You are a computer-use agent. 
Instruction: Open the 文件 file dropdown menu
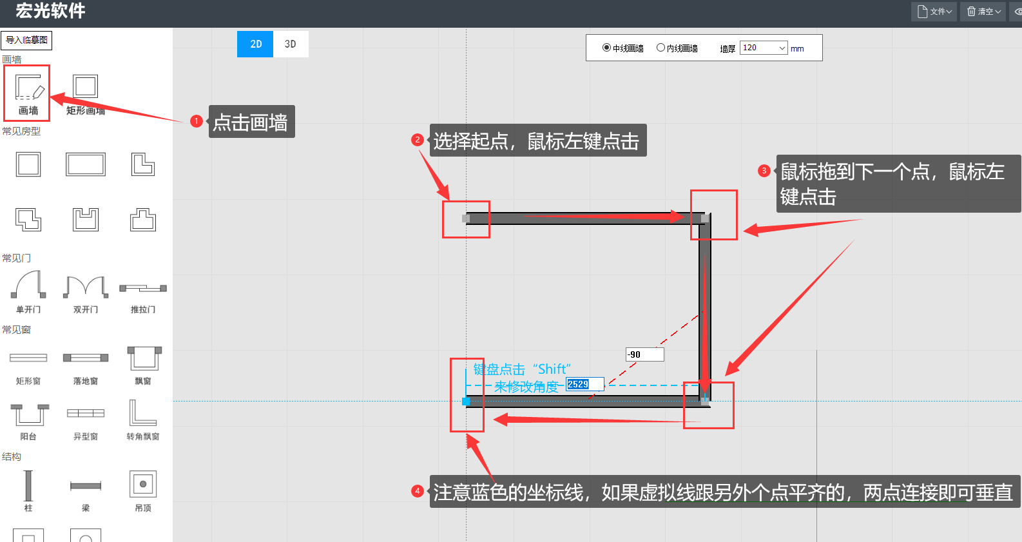tap(933, 11)
